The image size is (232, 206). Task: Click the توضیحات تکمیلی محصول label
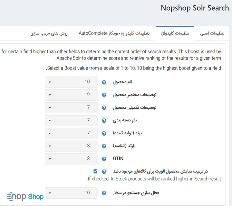tap(135, 108)
